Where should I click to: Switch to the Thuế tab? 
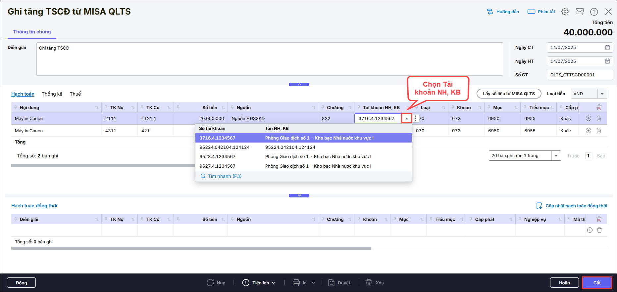(75, 94)
